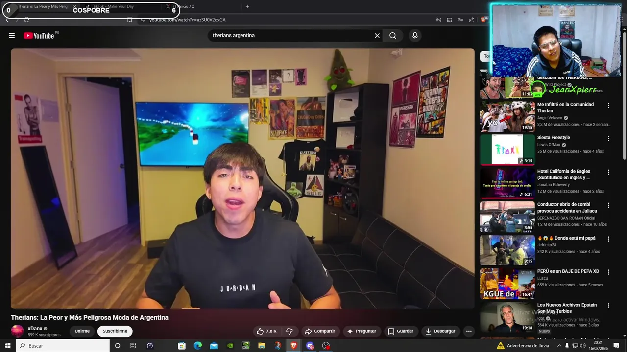Open more actions under the video

tap(469, 331)
